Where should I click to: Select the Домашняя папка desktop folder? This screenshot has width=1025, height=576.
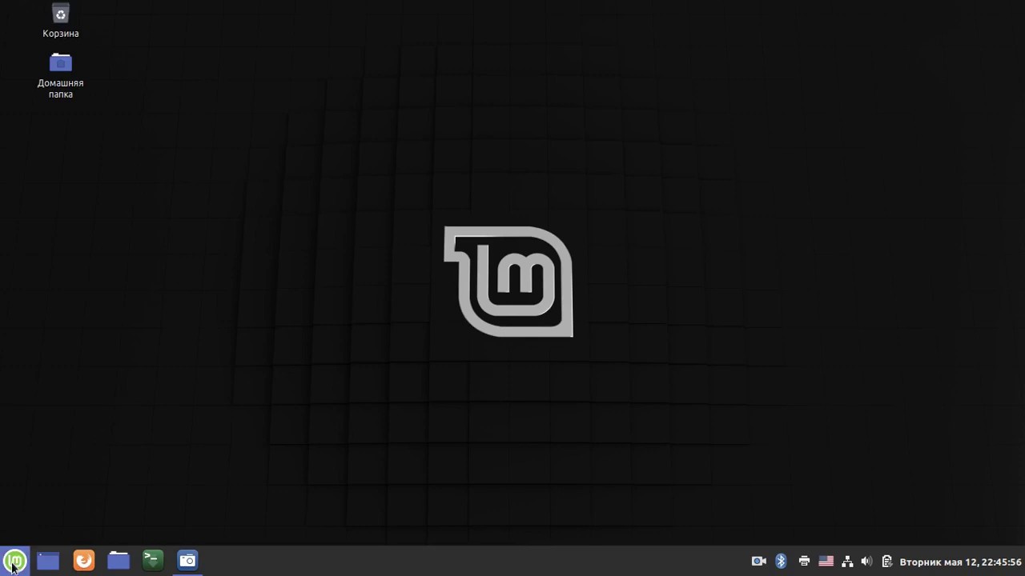coord(61,76)
